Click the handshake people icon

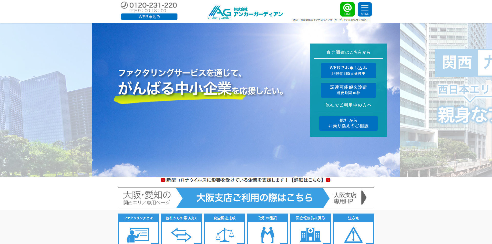(267, 235)
